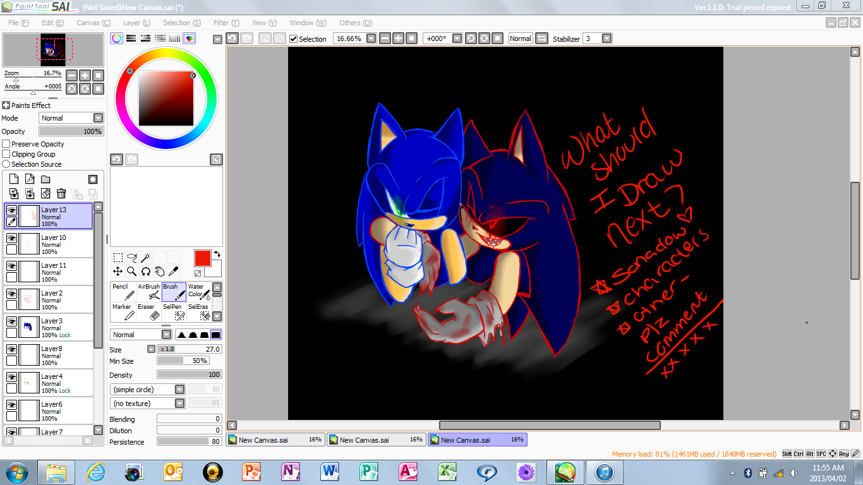Choose the rotate view tool
Image resolution: width=863 pixels, height=485 pixels.
point(146,272)
